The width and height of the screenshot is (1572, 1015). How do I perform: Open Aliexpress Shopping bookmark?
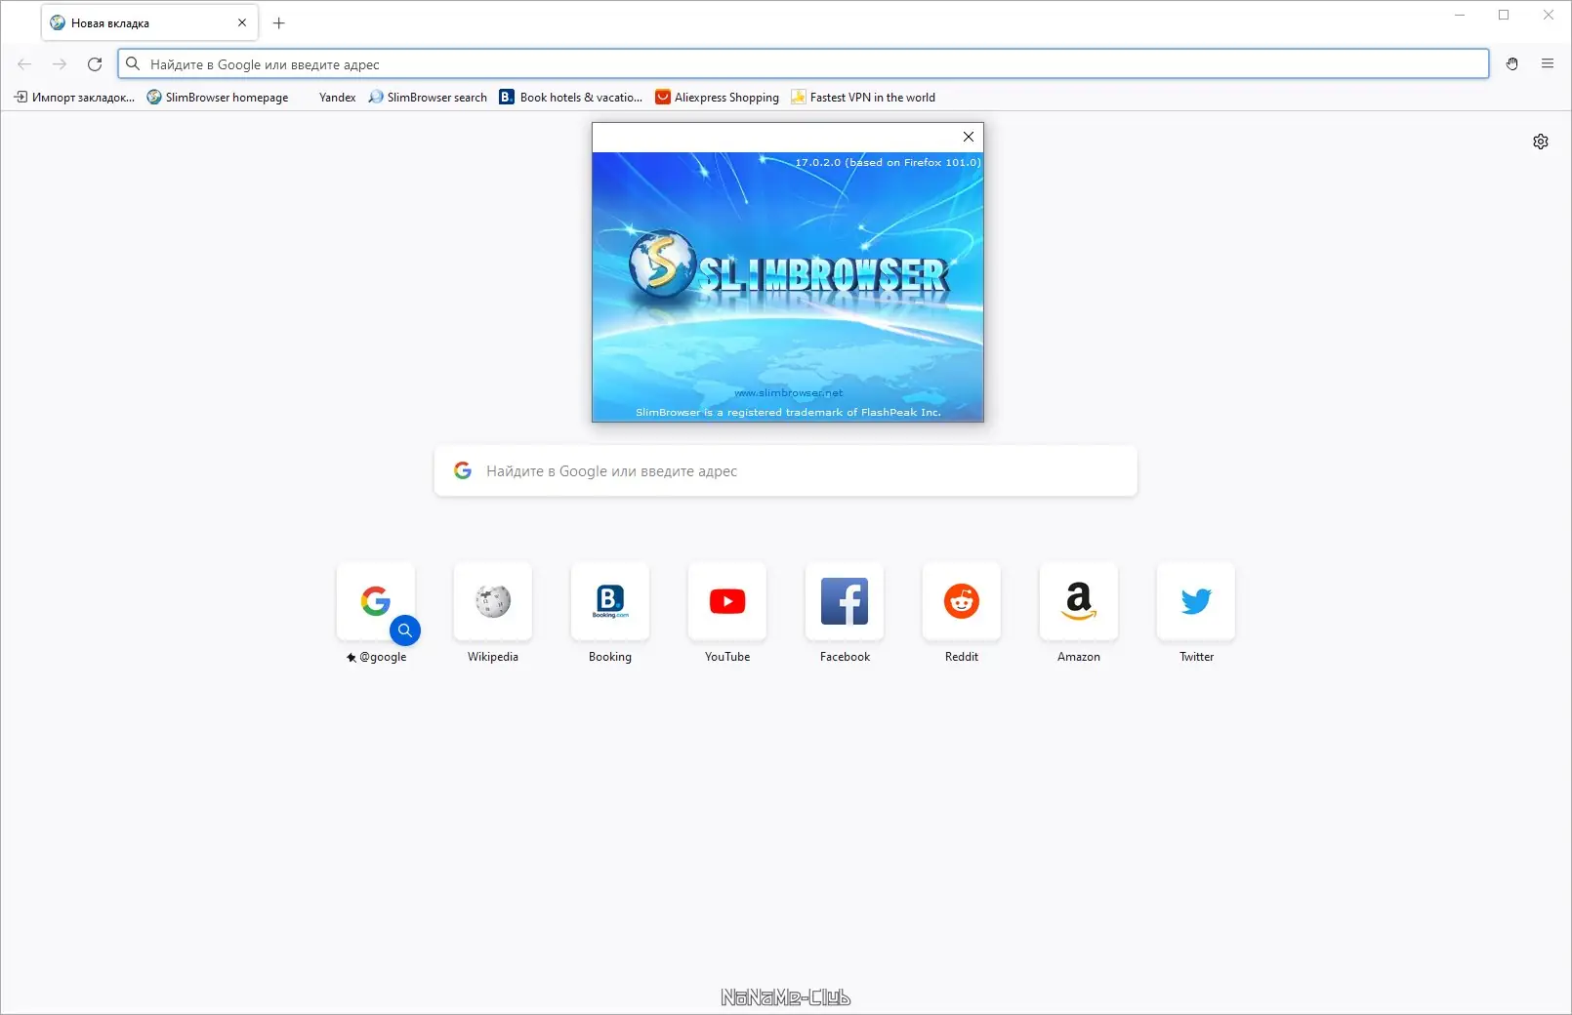(718, 98)
